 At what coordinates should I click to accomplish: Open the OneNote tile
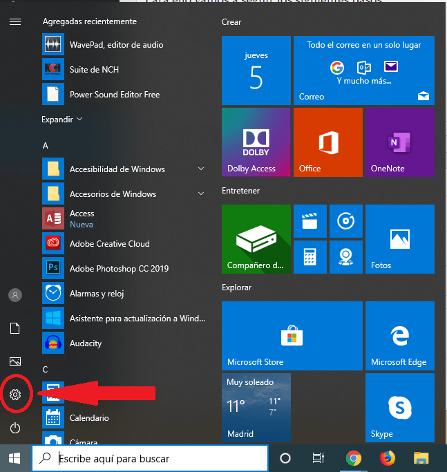pos(400,142)
